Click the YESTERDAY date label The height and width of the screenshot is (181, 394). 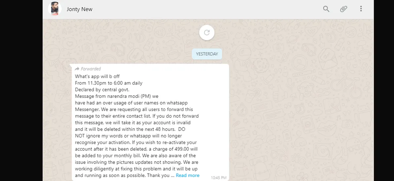point(207,54)
